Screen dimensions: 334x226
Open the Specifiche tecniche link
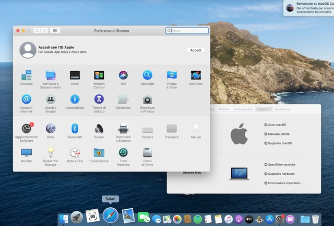point(280,164)
